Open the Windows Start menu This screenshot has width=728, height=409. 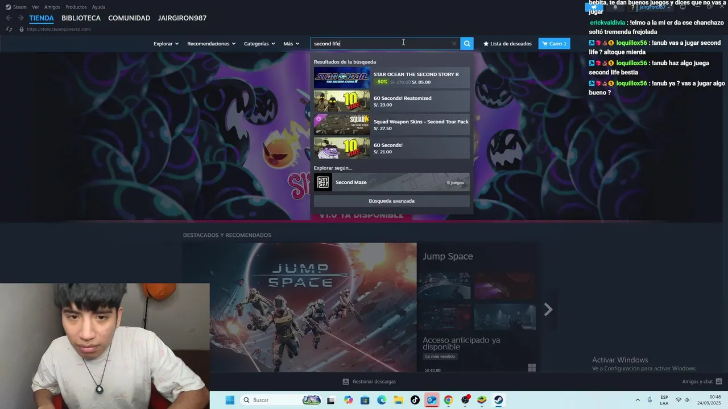click(x=230, y=400)
